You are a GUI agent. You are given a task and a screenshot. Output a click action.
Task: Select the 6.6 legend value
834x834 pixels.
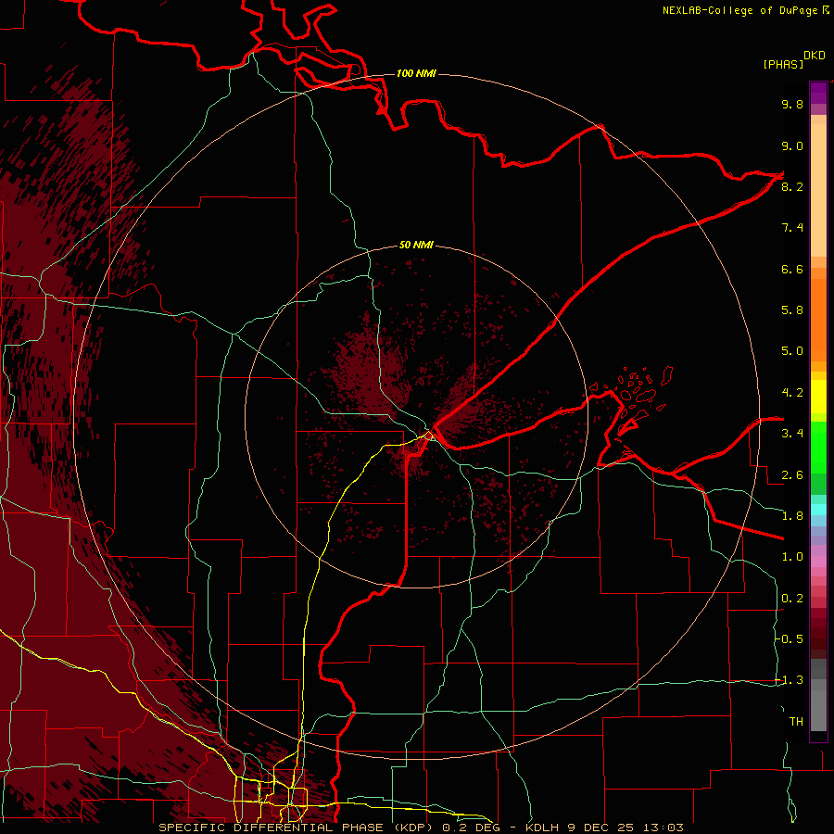tap(792, 269)
